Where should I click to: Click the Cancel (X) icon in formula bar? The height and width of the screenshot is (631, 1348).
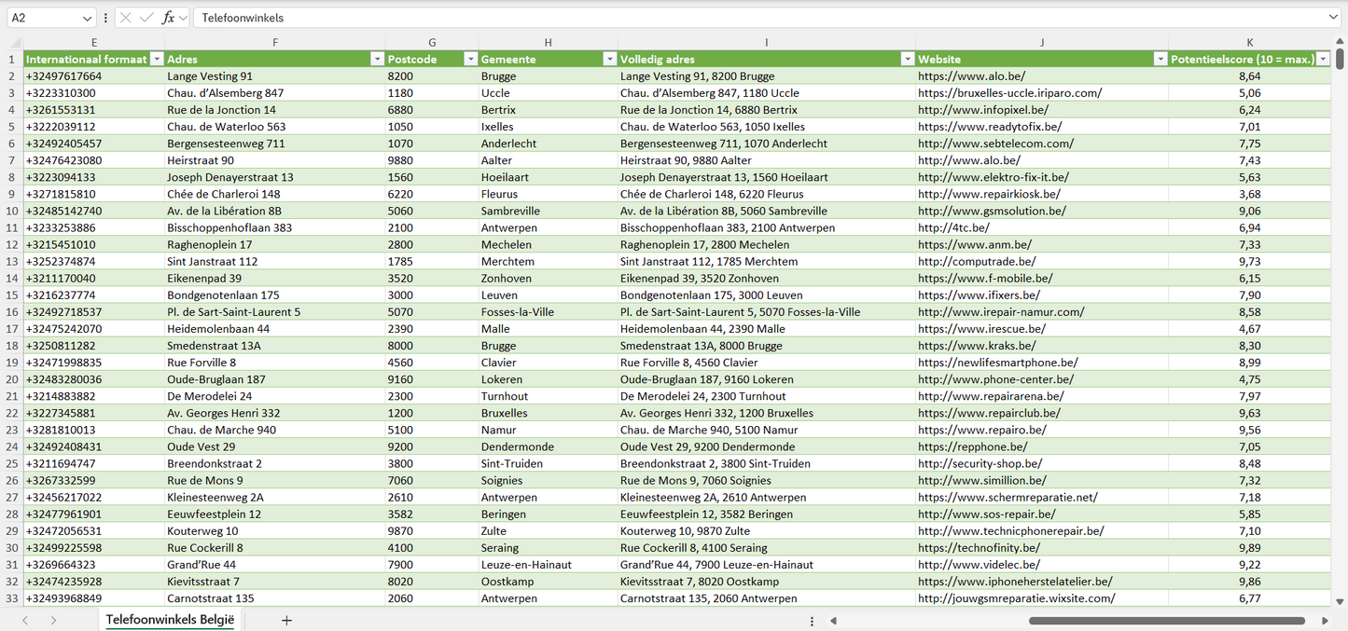[x=126, y=18]
